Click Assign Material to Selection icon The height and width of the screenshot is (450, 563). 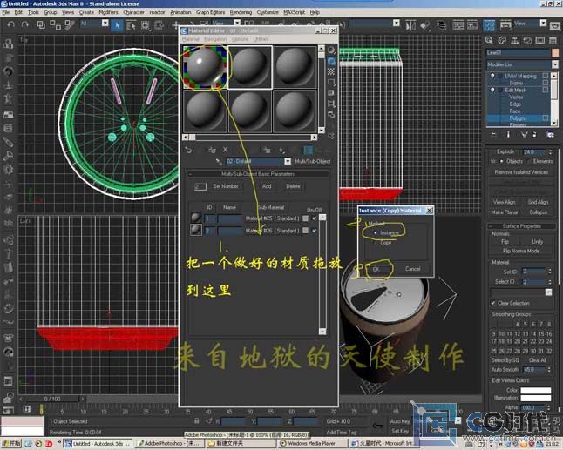(212, 150)
